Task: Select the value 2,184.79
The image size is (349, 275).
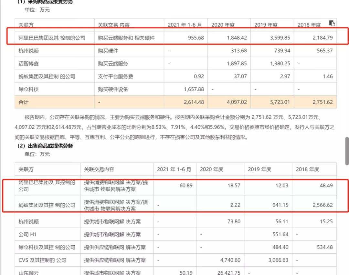Action: 323,38
